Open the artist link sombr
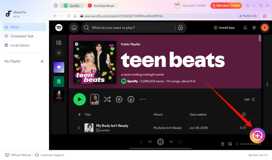Viewport: 272px width, 160px height. (105, 130)
